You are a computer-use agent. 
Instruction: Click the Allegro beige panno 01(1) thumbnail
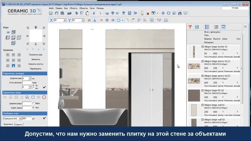pyautogui.click(x=194, y=66)
